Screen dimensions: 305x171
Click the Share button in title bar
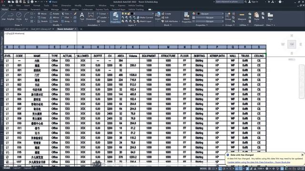pyautogui.click(x=53, y=2)
